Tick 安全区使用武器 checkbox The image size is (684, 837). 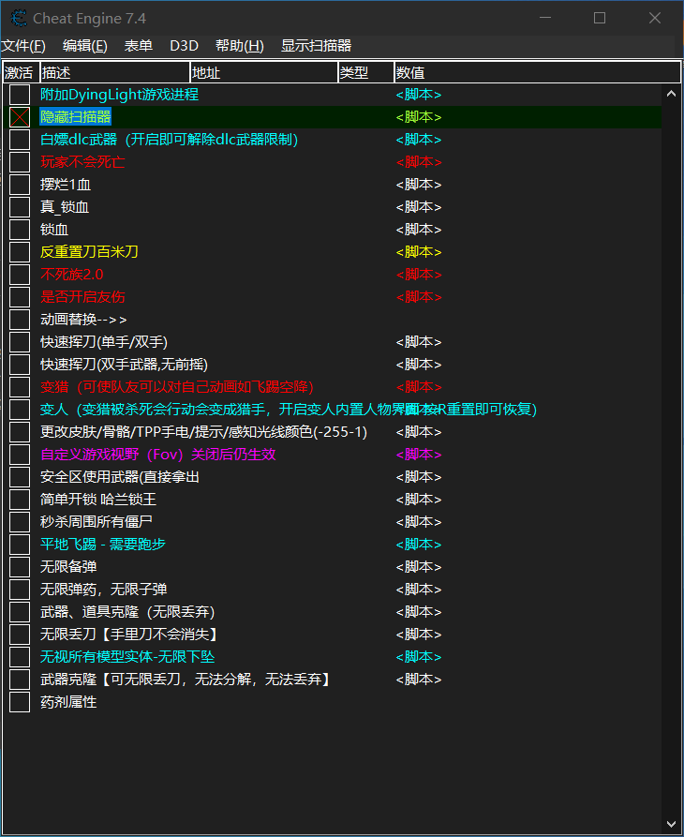click(x=20, y=477)
